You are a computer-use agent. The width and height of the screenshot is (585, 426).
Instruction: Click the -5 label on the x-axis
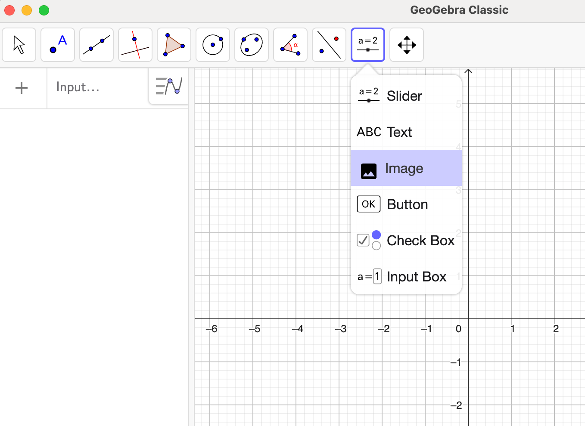[255, 329]
